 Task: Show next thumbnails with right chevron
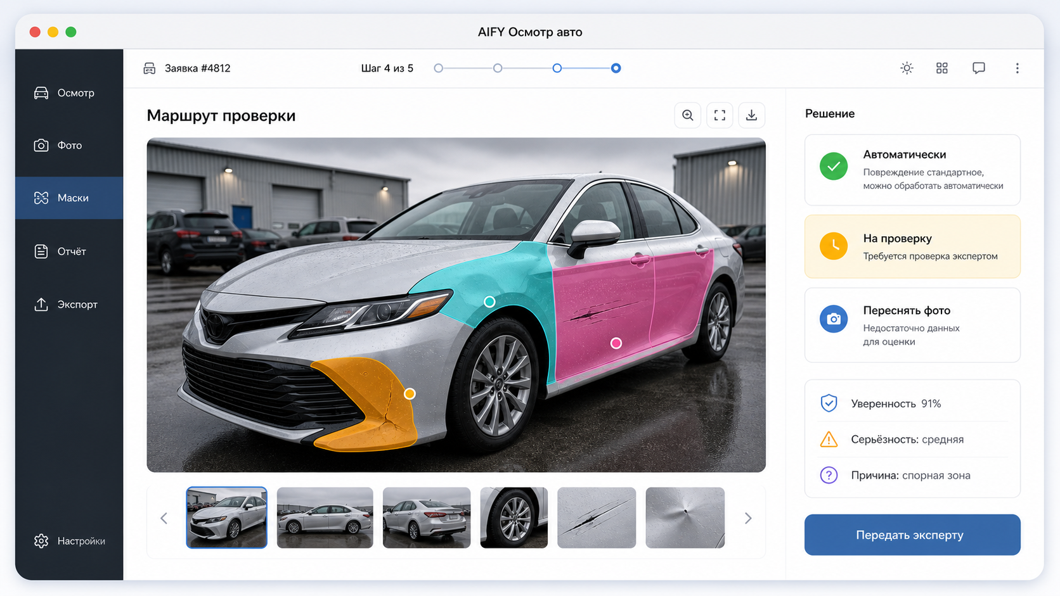click(748, 518)
